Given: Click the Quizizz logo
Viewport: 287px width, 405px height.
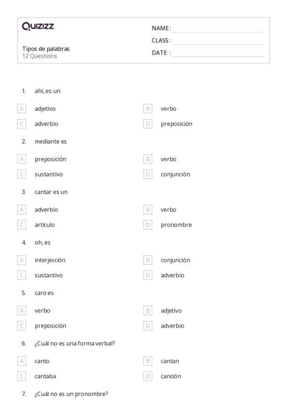Looking at the screenshot, I should pos(38,26).
